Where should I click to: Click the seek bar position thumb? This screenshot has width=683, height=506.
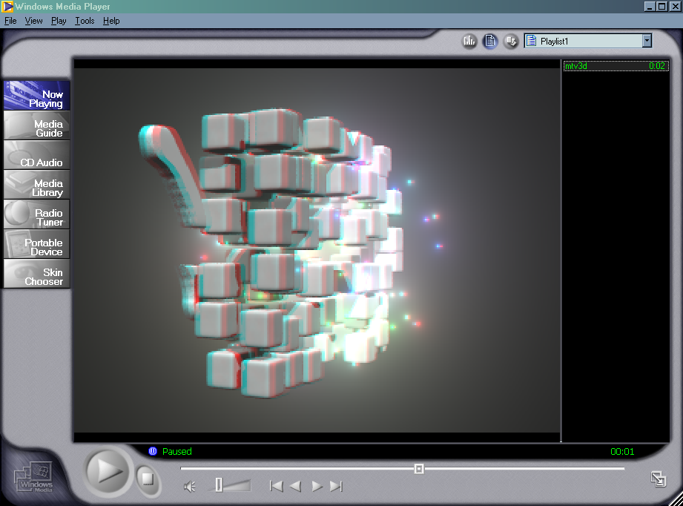click(x=419, y=468)
